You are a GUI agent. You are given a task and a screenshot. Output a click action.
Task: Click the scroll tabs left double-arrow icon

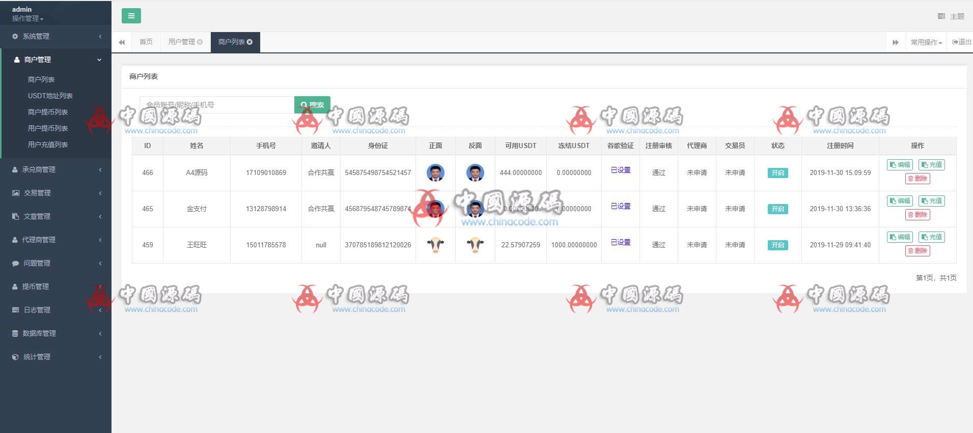[122, 42]
